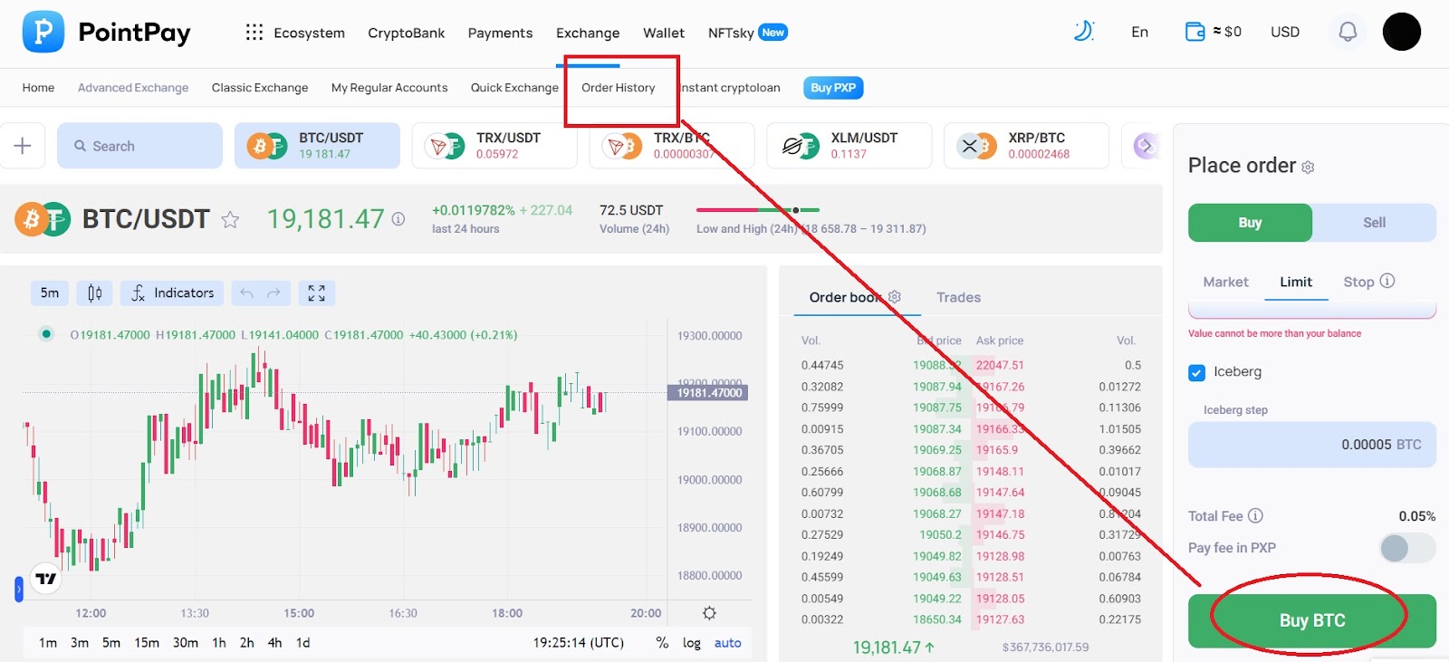
Task: Edit the Iceberg step 0.00005 BTC field
Action: click(x=1312, y=445)
